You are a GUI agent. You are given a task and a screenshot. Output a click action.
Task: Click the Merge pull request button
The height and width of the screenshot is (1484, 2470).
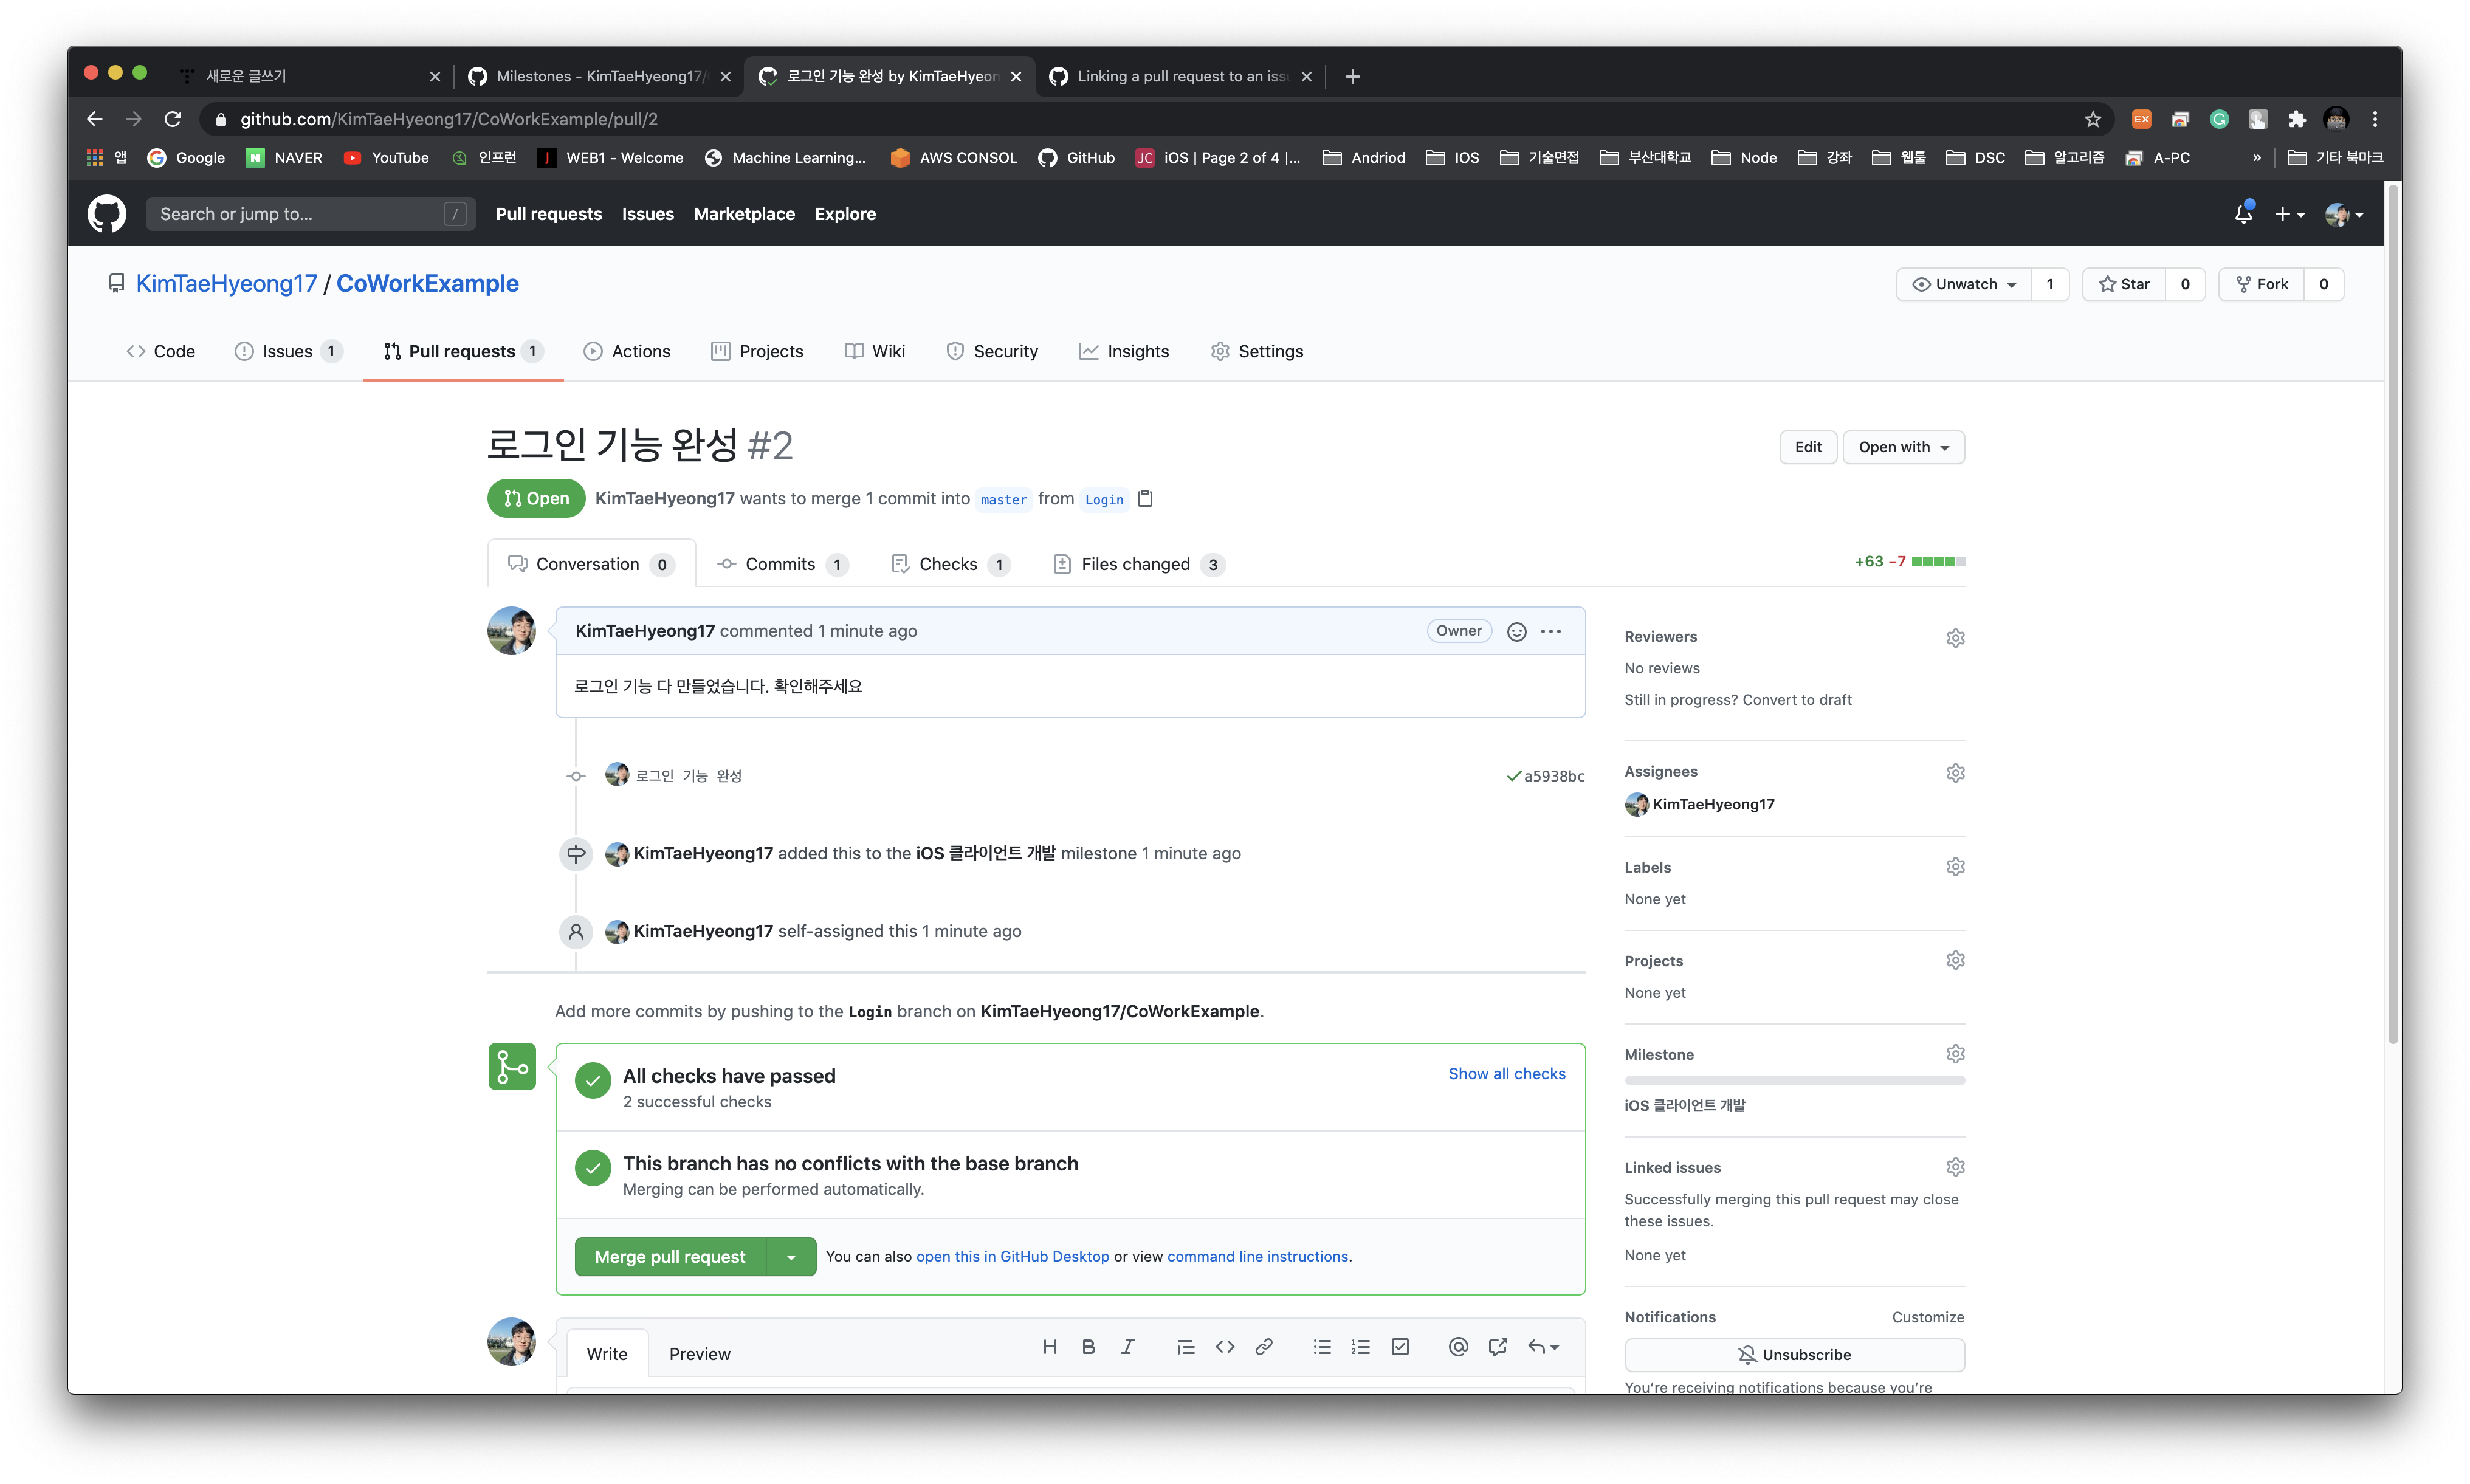(x=670, y=1257)
